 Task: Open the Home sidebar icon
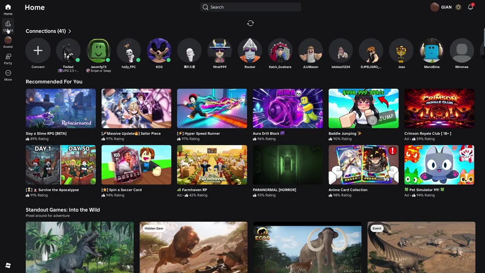point(8,9)
